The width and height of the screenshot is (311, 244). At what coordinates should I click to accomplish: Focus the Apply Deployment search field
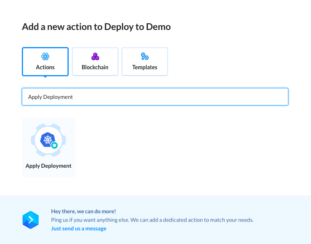click(155, 97)
